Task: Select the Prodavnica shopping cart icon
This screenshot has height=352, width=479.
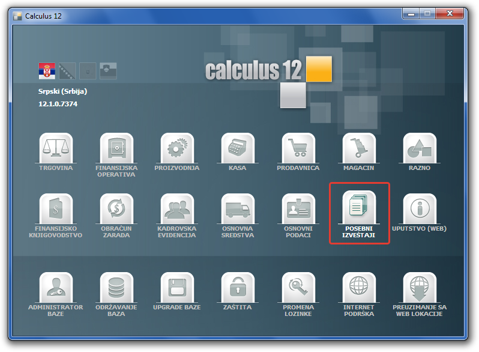Action: pos(298,148)
